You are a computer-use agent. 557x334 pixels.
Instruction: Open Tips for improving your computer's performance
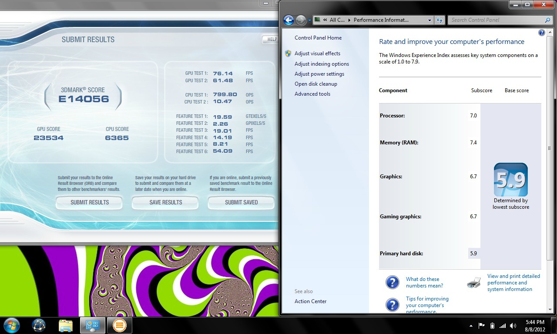pos(427,305)
